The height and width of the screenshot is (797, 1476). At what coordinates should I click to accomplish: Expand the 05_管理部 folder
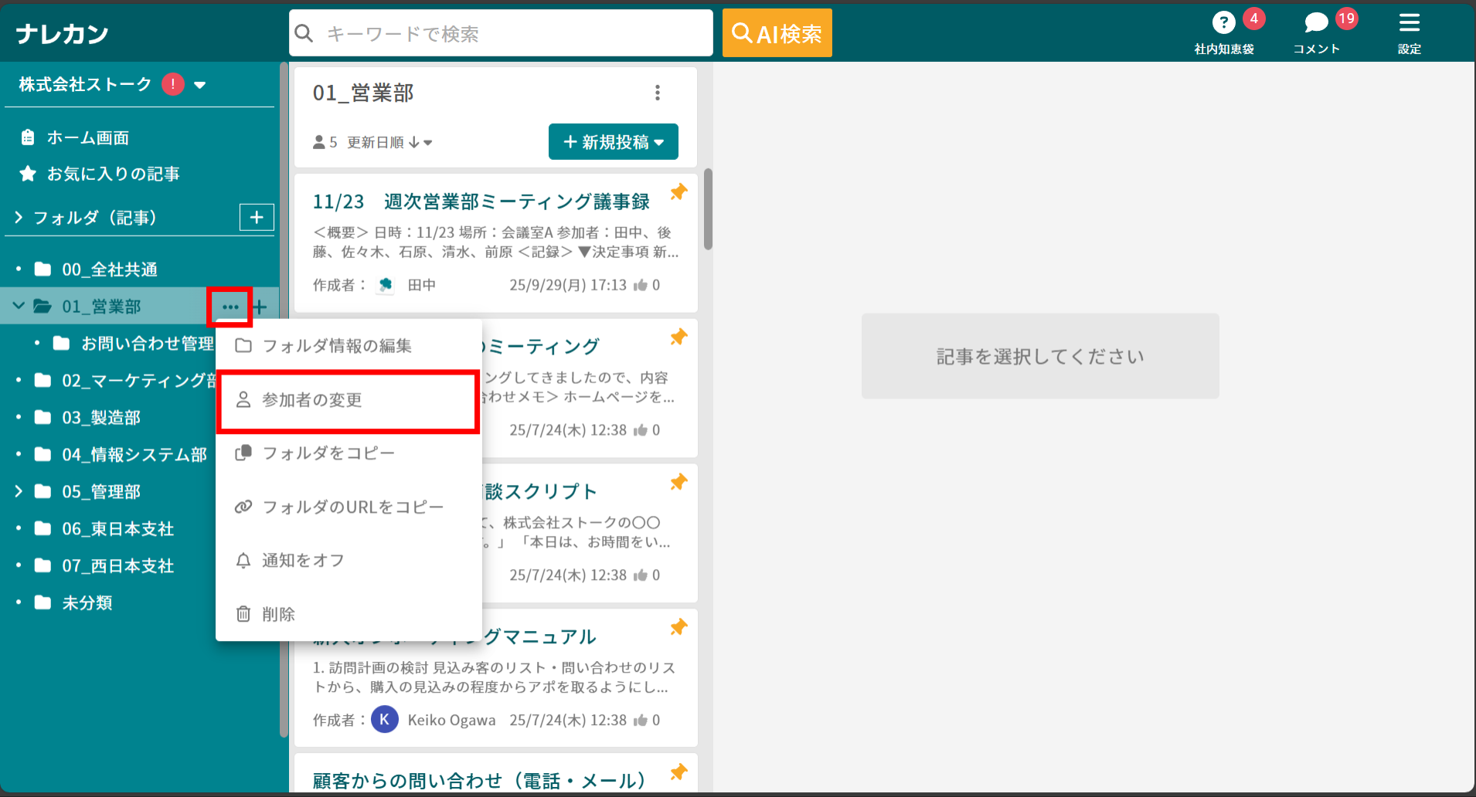[18, 491]
